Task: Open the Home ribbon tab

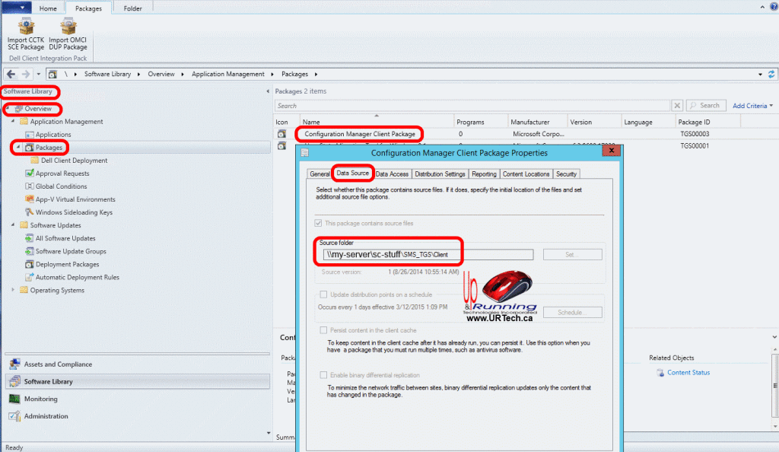Action: pos(47,8)
